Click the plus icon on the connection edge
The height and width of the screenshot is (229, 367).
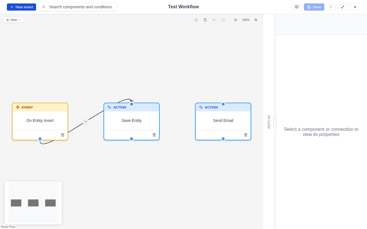[x=86, y=122]
